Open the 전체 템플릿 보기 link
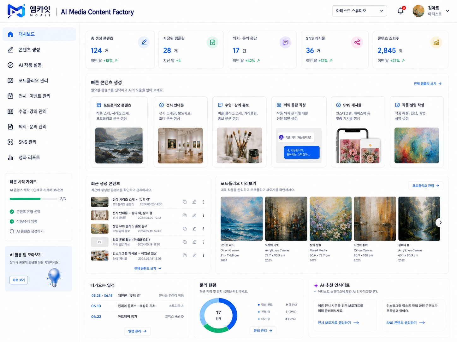This screenshot has width=457, height=342. [428, 84]
